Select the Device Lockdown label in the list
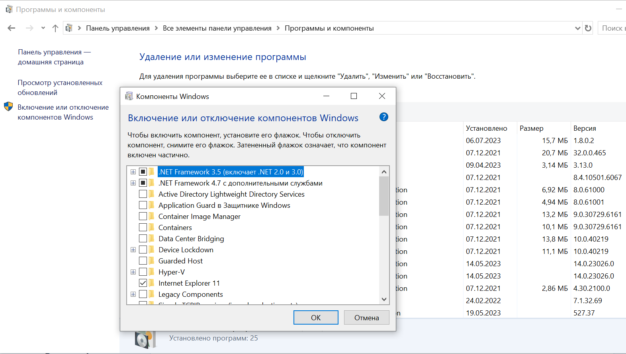626x354 pixels. tap(186, 250)
